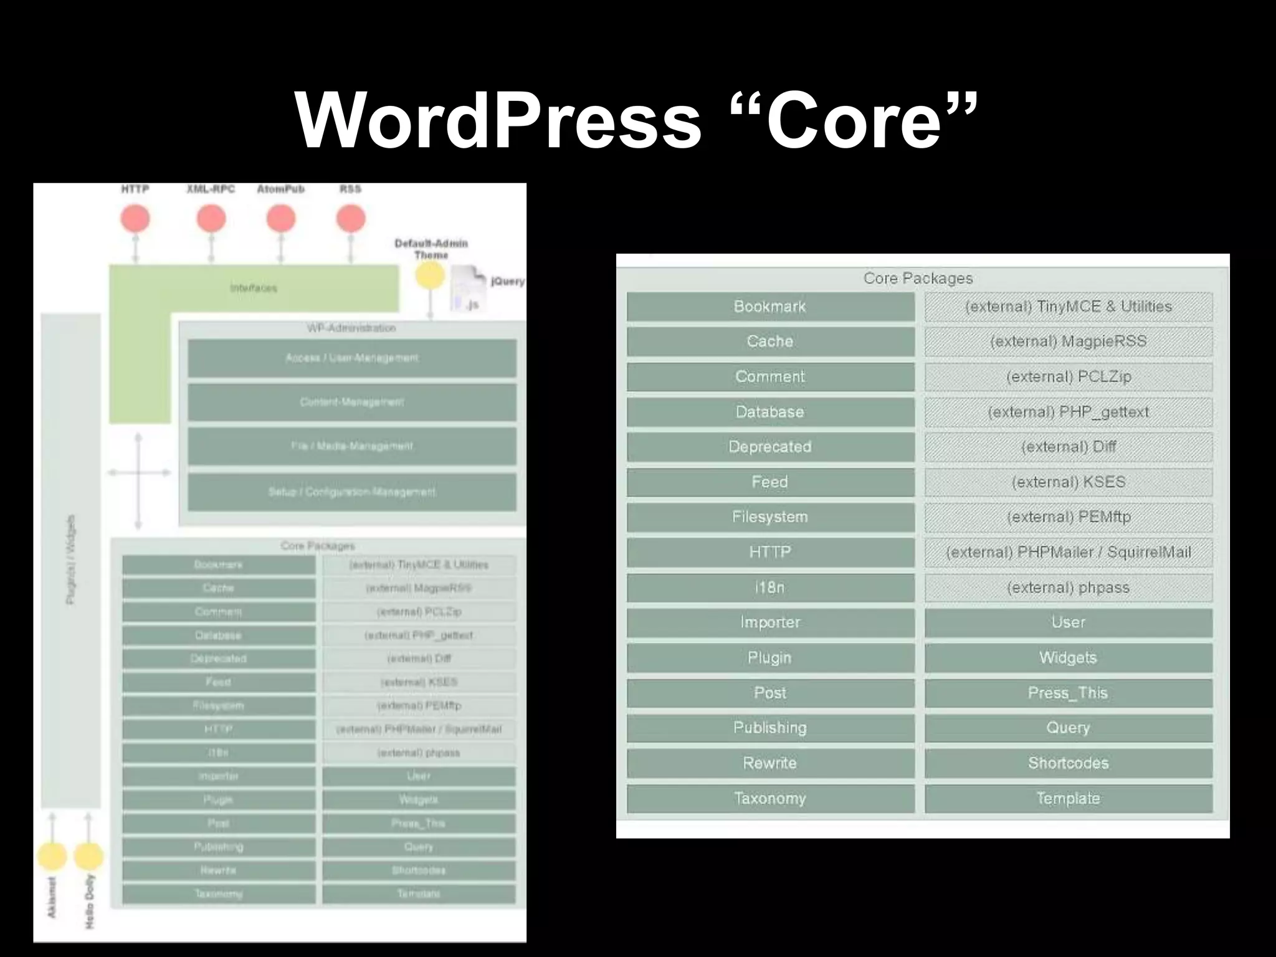The height and width of the screenshot is (957, 1276).
Task: Click Core Packages heading in enlarged panel
Action: pos(918,279)
